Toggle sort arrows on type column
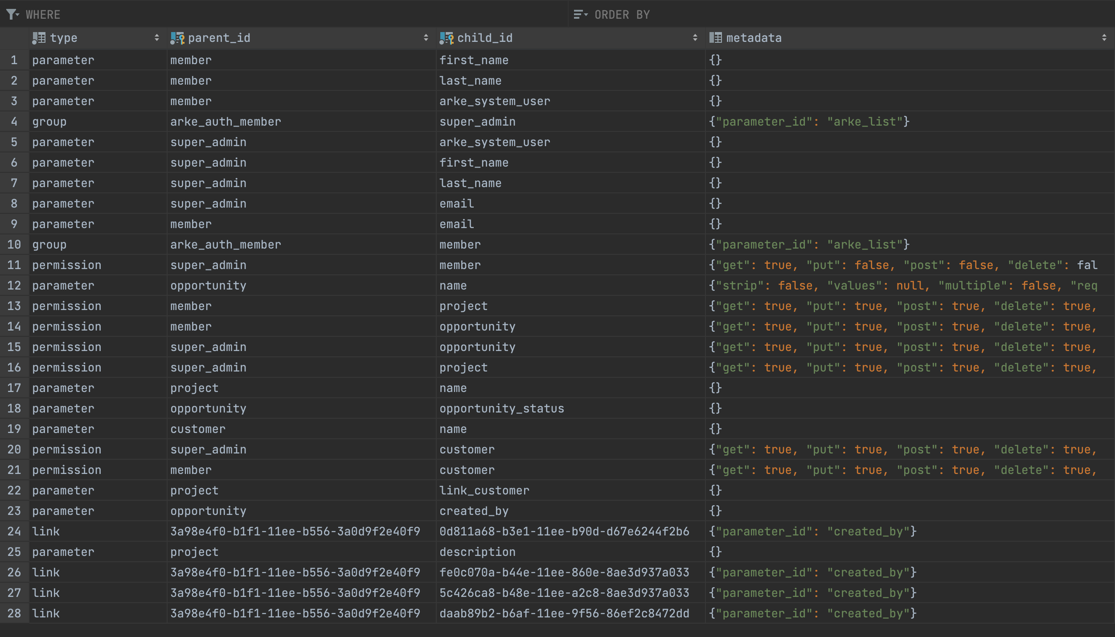The image size is (1115, 637). click(x=157, y=38)
